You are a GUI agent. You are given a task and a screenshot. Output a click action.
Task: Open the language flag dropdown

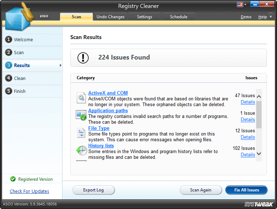242,5
